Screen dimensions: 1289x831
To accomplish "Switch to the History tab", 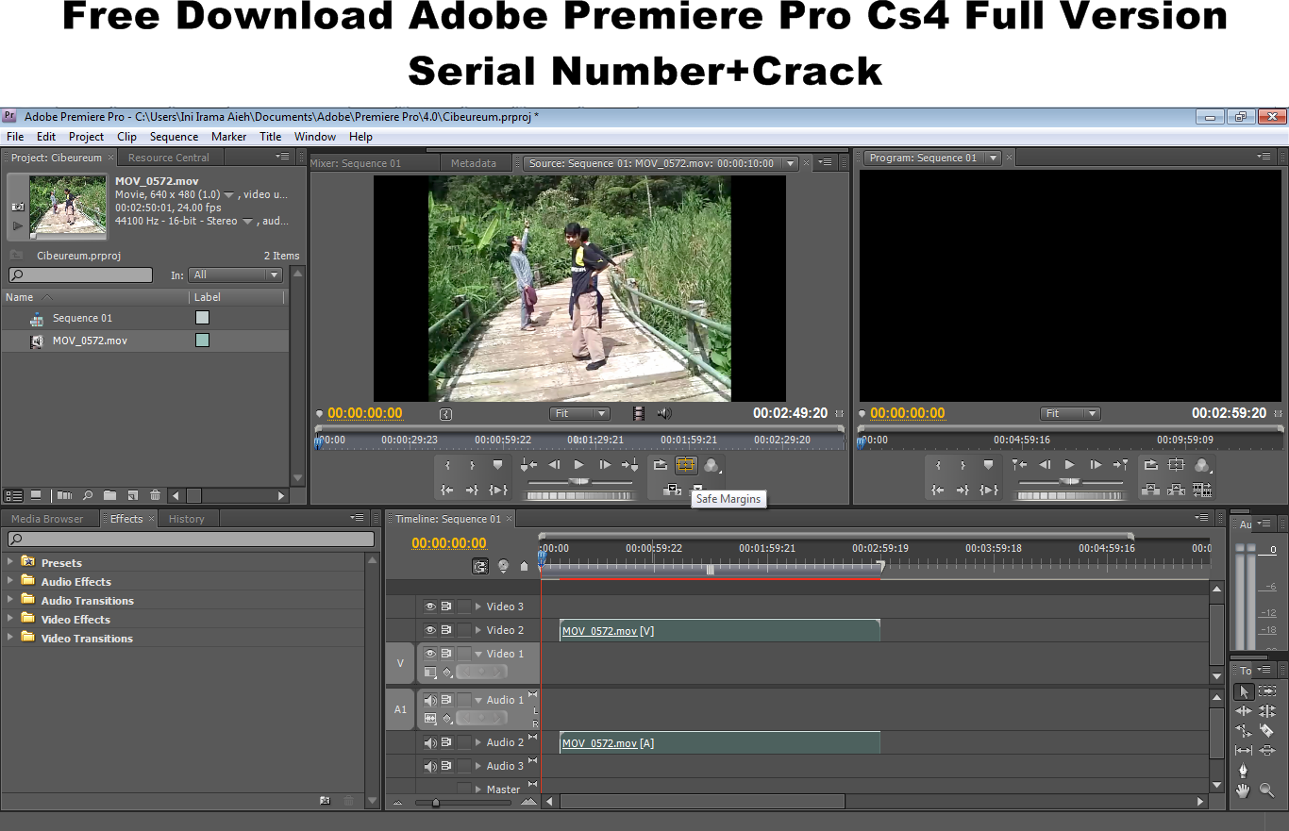I will pyautogui.click(x=187, y=519).
